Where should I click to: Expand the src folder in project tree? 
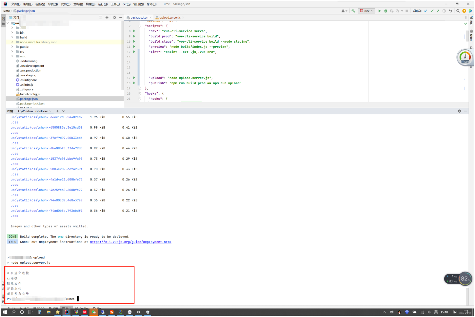[x=12, y=52]
